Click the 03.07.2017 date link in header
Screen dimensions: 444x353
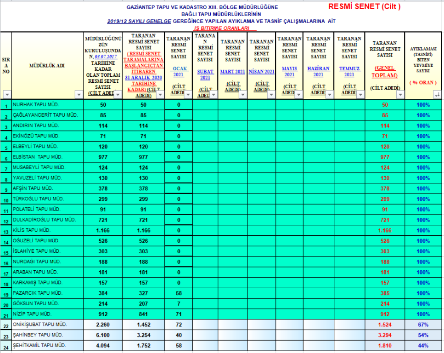(106, 57)
